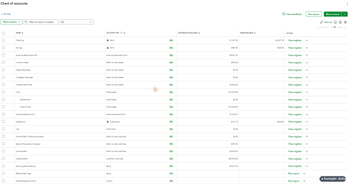This screenshot has width=348, height=184.
Task: Click the sort arrows next to ACCOUNT TYPE
Action: pyautogui.click(x=124, y=33)
